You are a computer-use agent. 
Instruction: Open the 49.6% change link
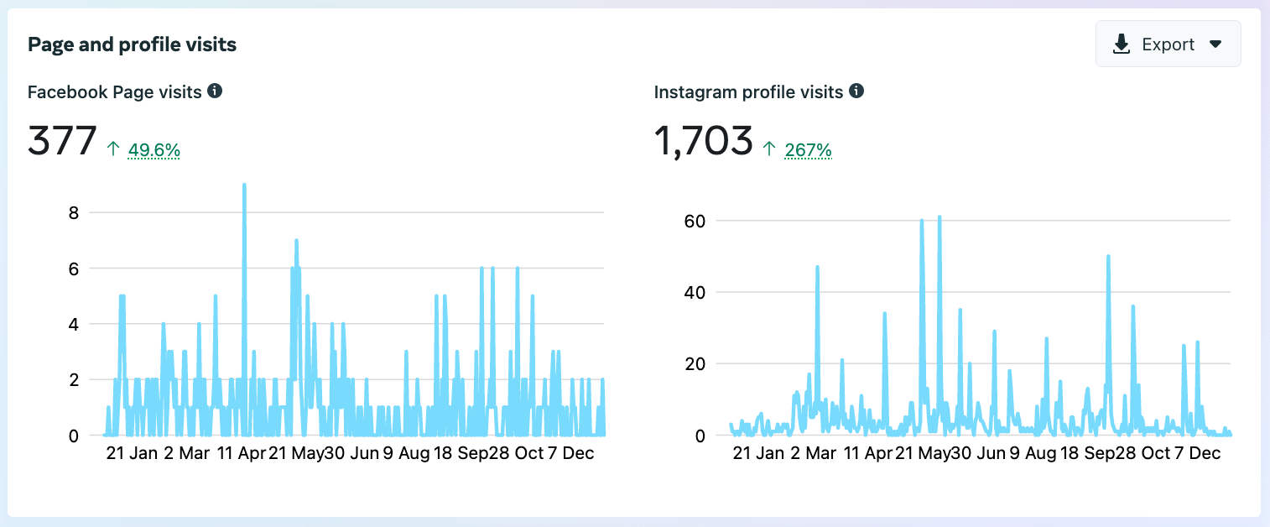[154, 150]
